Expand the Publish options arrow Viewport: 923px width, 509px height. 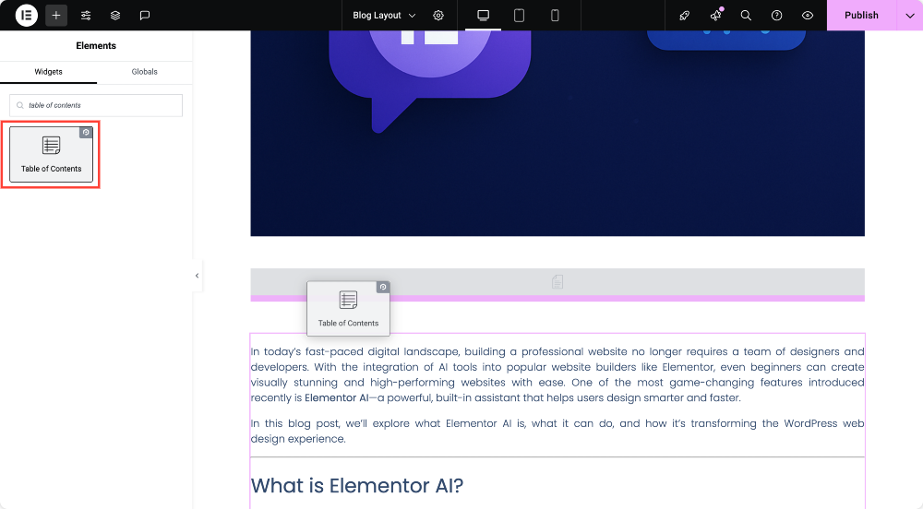tap(910, 16)
